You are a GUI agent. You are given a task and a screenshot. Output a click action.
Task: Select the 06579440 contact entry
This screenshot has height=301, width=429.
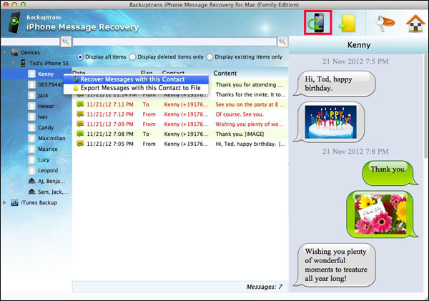(x=51, y=84)
